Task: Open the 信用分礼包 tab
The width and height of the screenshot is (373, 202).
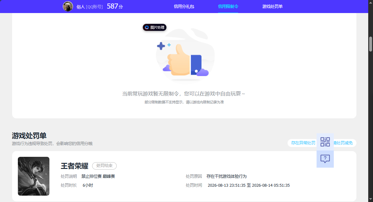Action: pyautogui.click(x=184, y=6)
